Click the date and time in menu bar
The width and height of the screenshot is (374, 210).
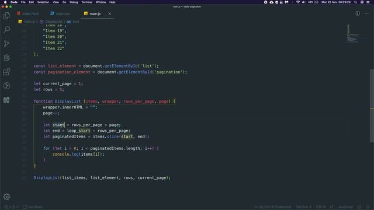click(x=336, y=2)
